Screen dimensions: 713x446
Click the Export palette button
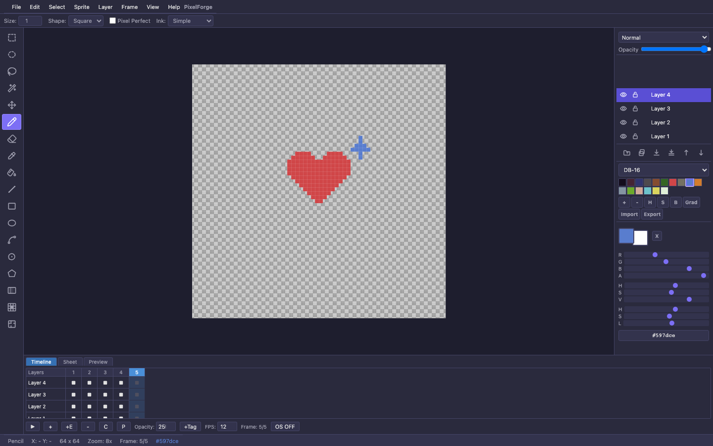652,215
